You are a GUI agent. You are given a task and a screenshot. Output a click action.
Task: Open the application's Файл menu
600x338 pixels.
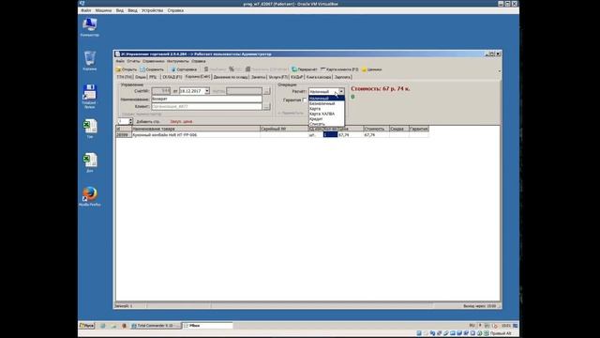click(120, 61)
